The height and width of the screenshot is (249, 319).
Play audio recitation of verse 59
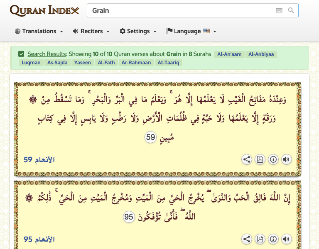point(286,159)
